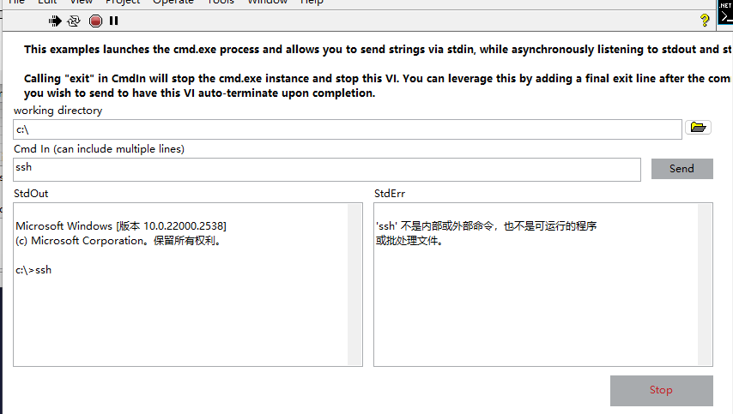Open the File menu
This screenshot has height=414, width=733.
pyautogui.click(x=16, y=2)
